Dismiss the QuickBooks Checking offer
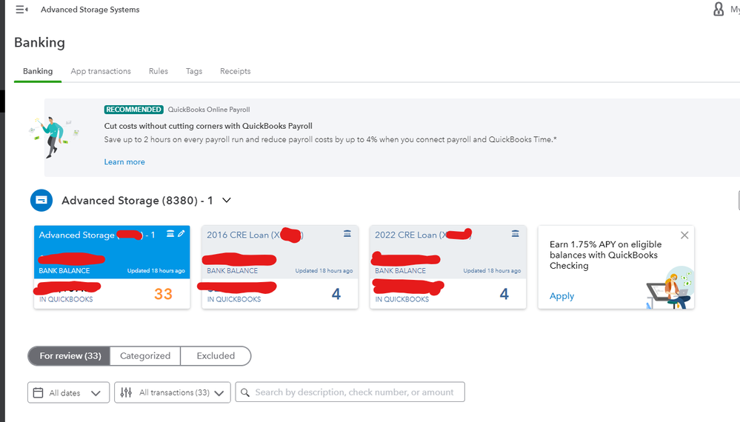The height and width of the screenshot is (422, 740). pyautogui.click(x=684, y=235)
